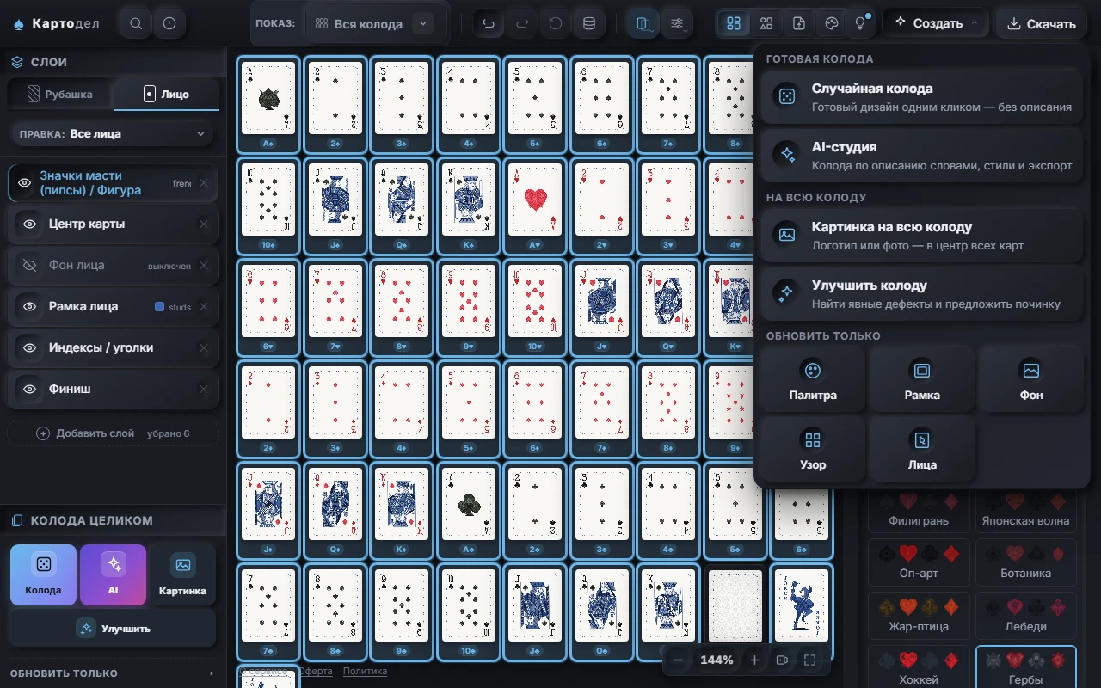Image resolution: width=1101 pixels, height=688 pixels.
Task: Click the search magnifier icon in header
Action: click(x=136, y=23)
